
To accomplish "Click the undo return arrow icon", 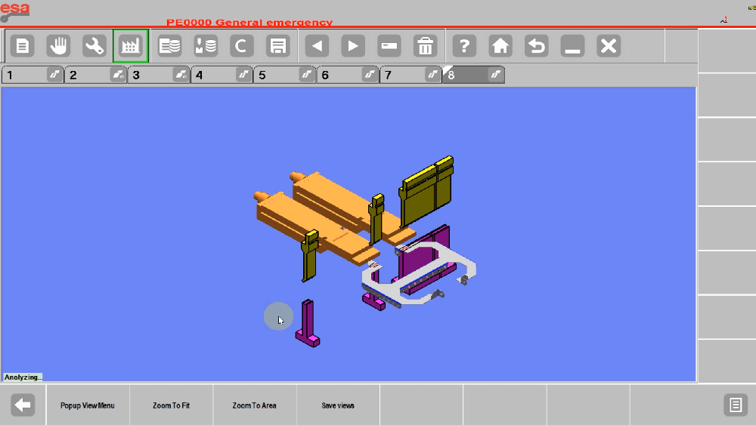I will [x=537, y=46].
